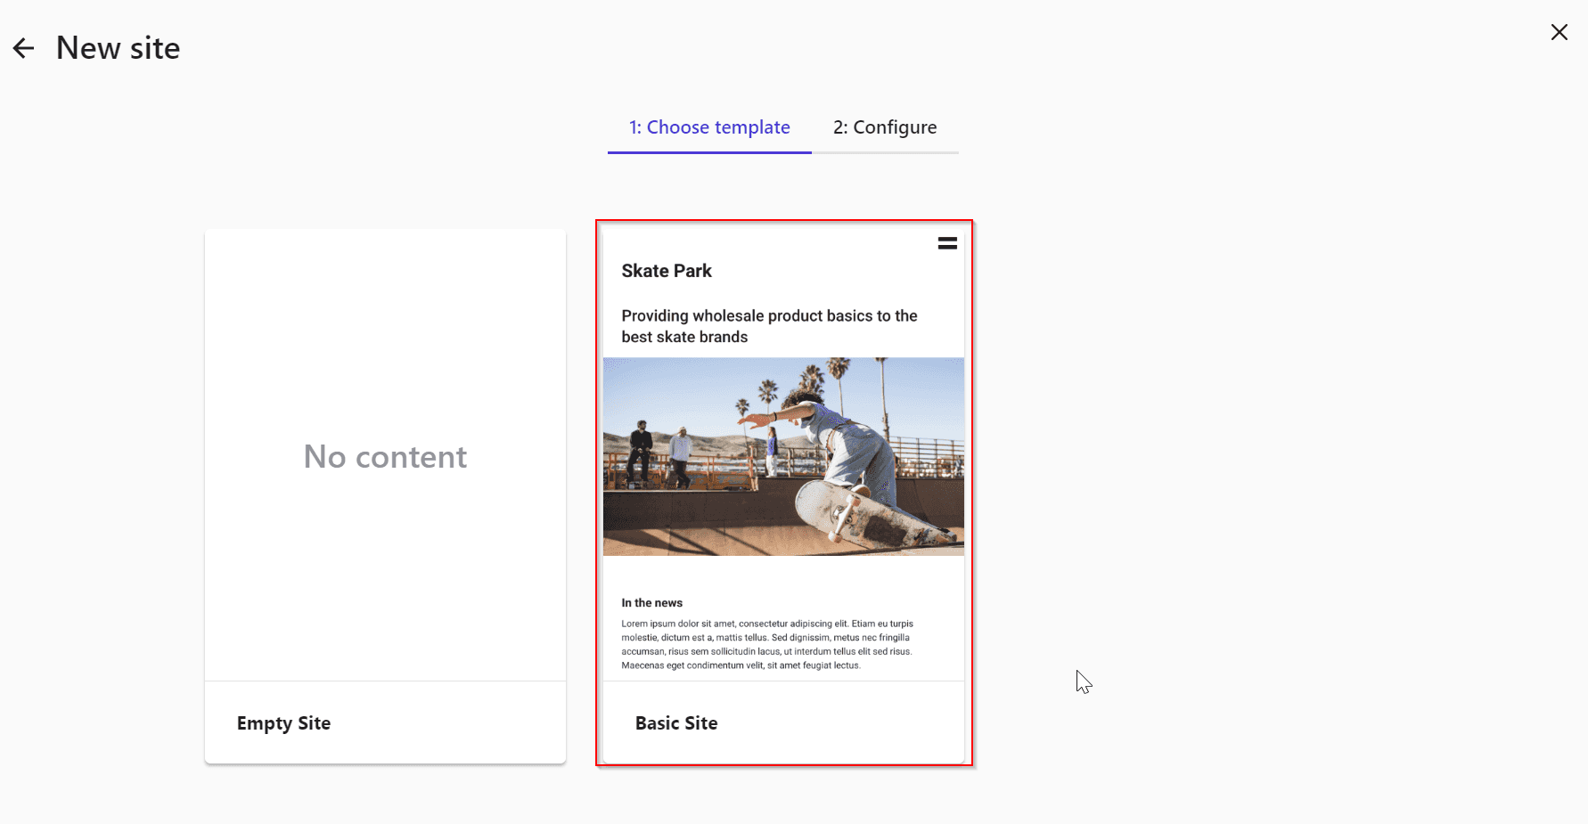Click the Lorem ipsum paragraph in preview
The height and width of the screenshot is (824, 1588).
coord(767,644)
